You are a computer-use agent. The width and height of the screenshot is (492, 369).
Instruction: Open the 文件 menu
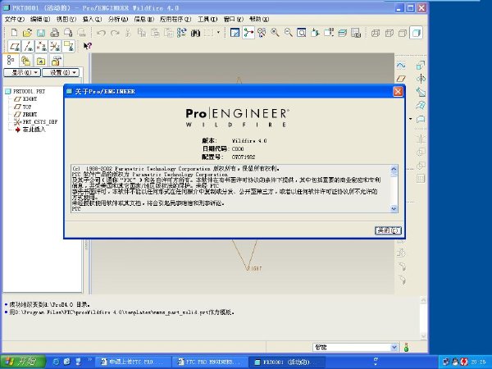tap(15, 19)
